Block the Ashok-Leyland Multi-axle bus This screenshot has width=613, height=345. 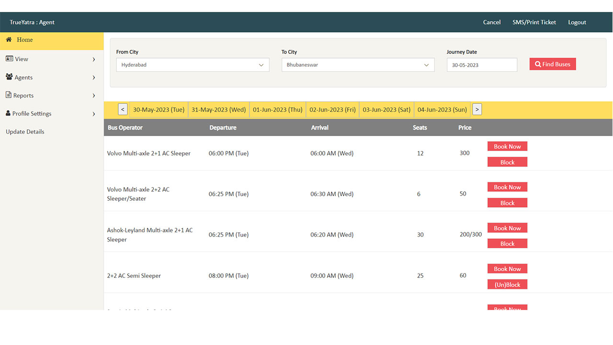click(507, 244)
